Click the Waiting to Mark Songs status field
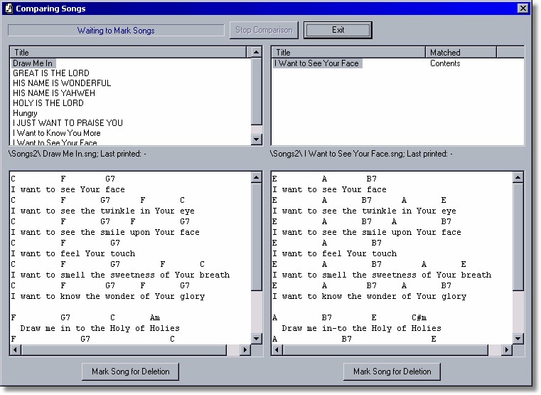Viewport: 541px width, 395px height. [x=116, y=31]
